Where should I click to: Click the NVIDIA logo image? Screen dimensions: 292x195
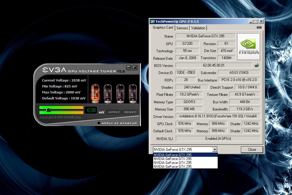[248, 47]
